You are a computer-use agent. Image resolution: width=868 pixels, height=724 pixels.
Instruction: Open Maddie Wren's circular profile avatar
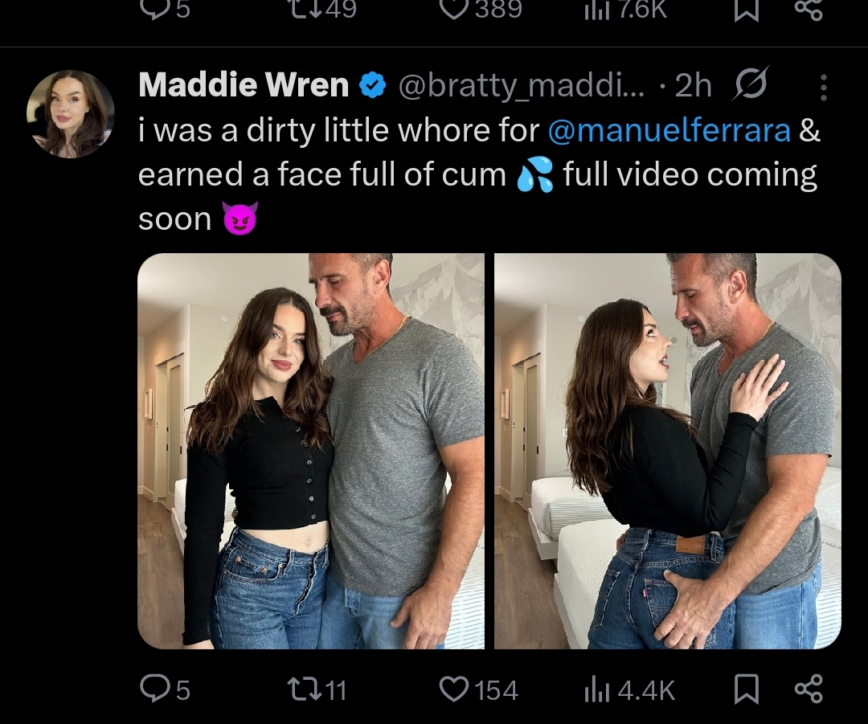[x=71, y=114]
